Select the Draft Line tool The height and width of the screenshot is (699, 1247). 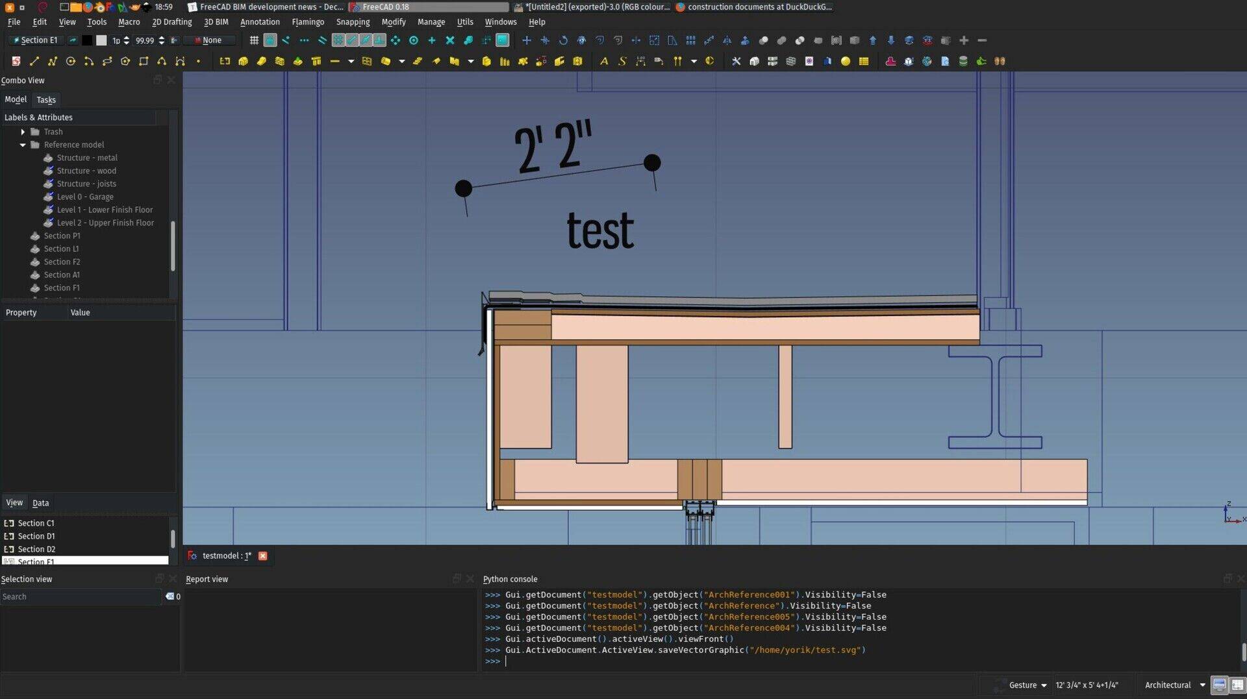coord(34,61)
